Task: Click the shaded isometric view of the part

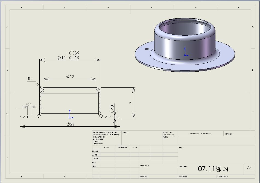Action: pyautogui.click(x=185, y=45)
